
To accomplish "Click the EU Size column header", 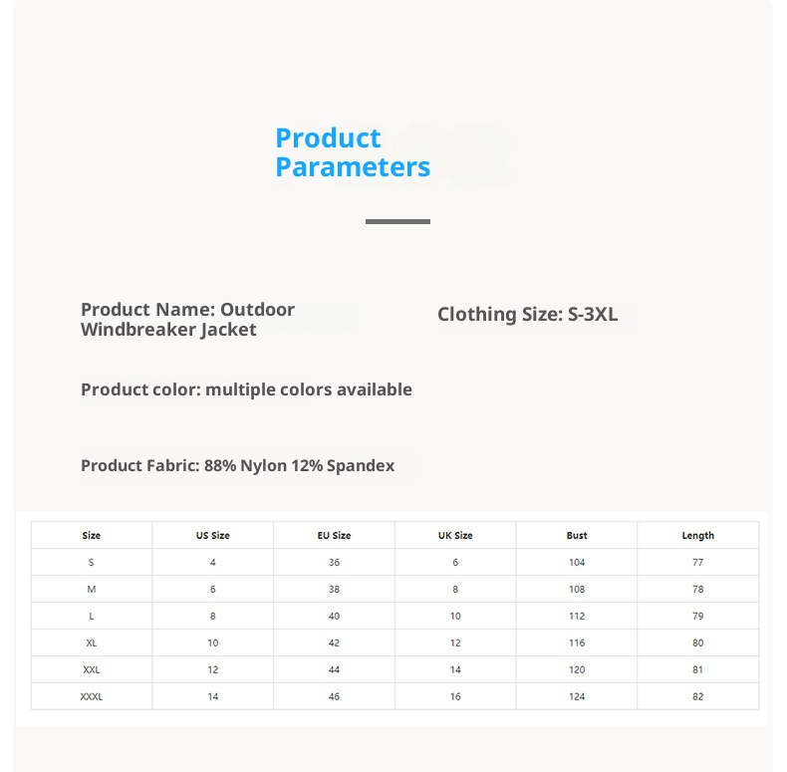I will pyautogui.click(x=334, y=536).
